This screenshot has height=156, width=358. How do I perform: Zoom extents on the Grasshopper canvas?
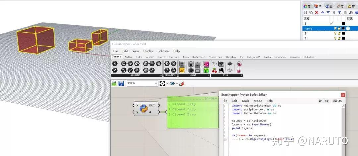tap(162, 83)
